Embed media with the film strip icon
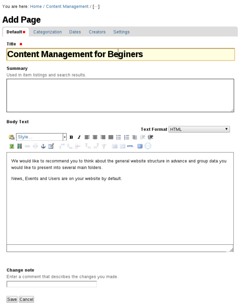244x306 pixels. click(20, 146)
